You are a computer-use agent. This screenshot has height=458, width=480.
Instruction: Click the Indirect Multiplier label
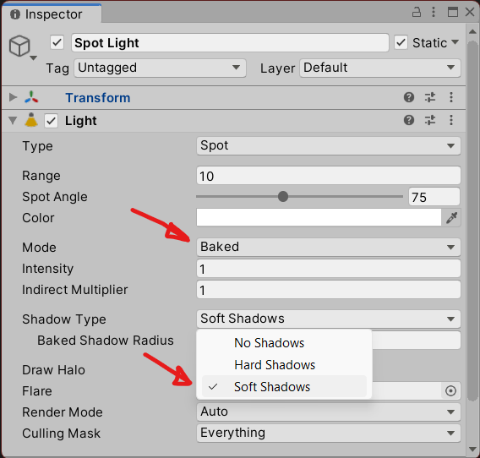[x=75, y=290]
